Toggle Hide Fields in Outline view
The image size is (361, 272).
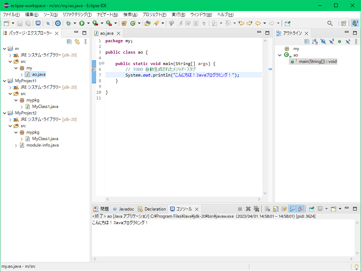[323, 42]
